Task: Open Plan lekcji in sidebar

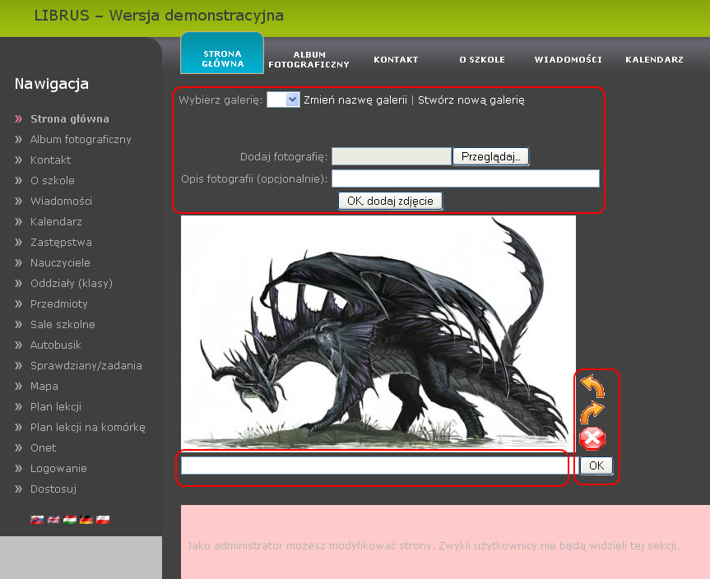Action: pyautogui.click(x=56, y=407)
